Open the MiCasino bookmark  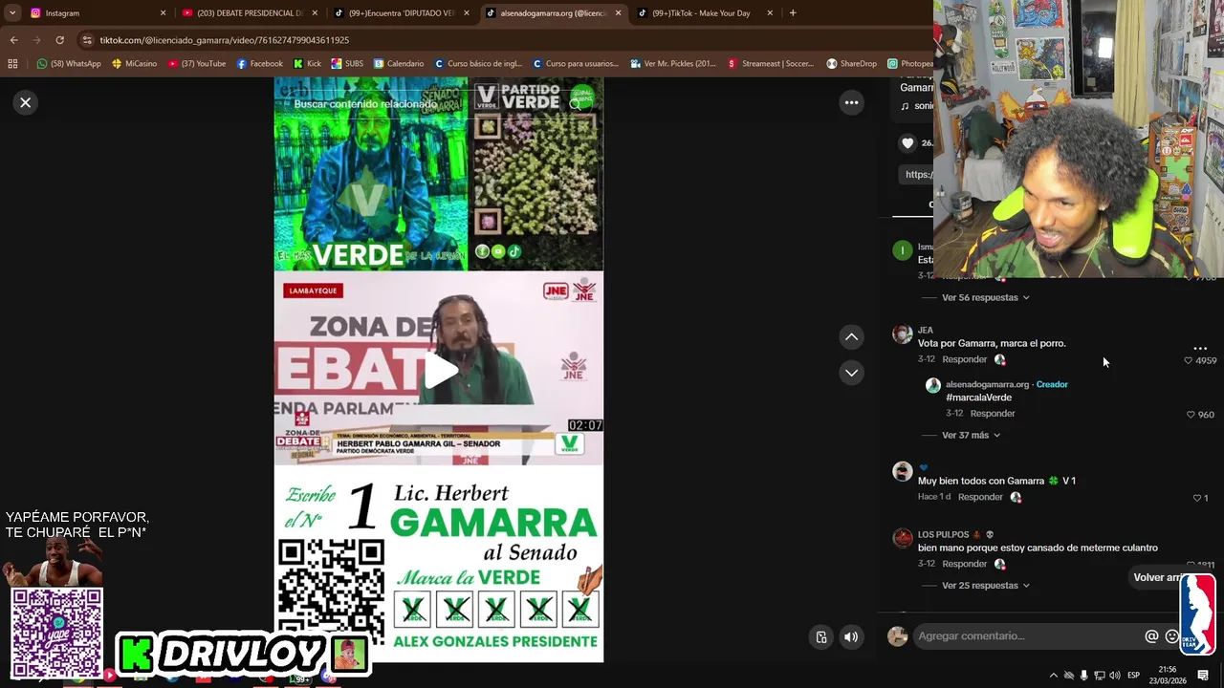click(134, 64)
